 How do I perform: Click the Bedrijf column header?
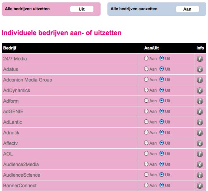pos(10,48)
